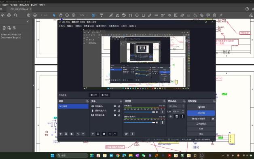Image resolution: width=254 pixels, height=159 pixels.
Task: Toggle visibility eye of display capture source
Action: point(115,115)
